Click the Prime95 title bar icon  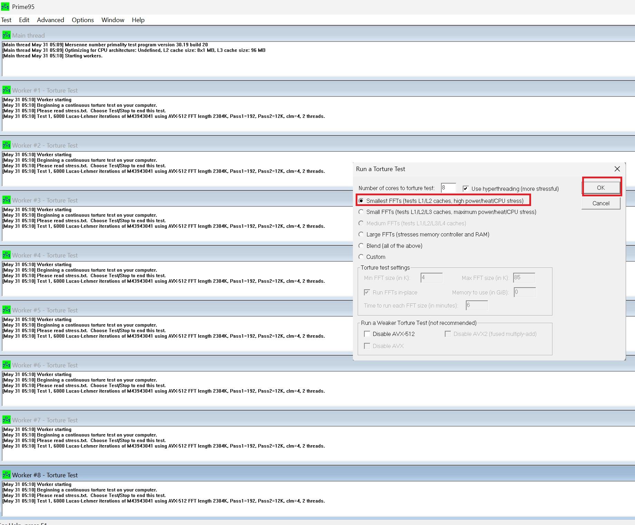[x=5, y=7]
